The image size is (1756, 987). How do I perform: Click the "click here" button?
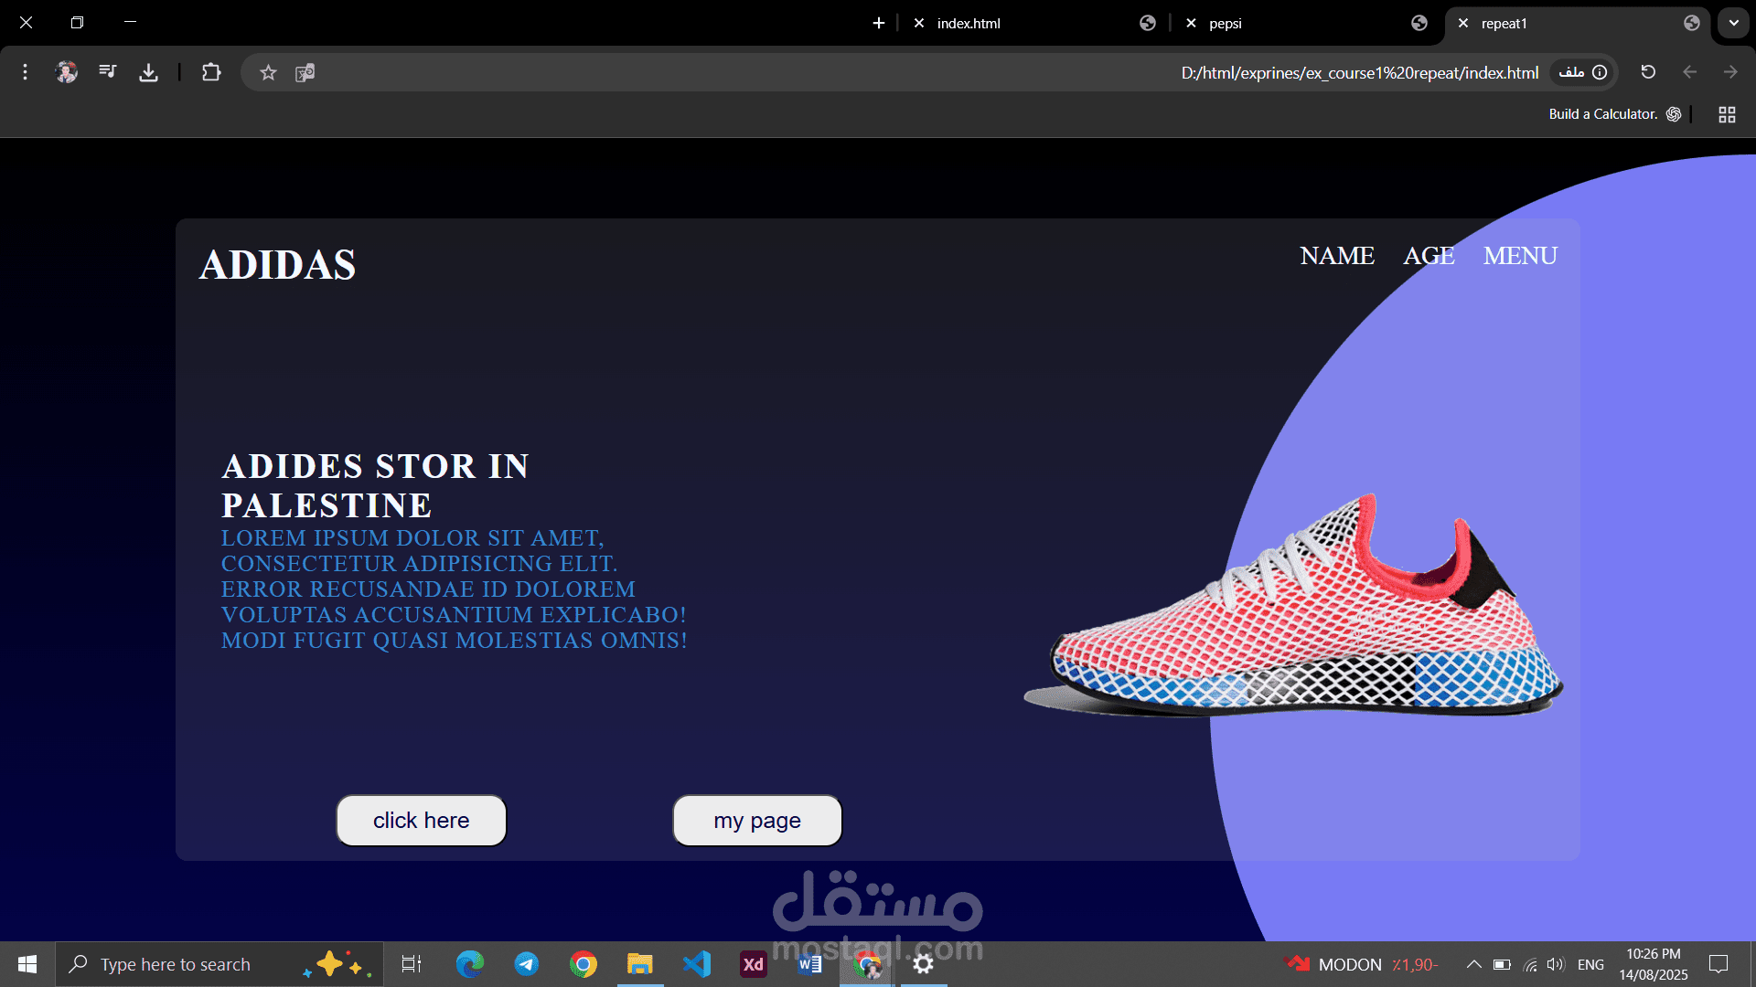[421, 821]
